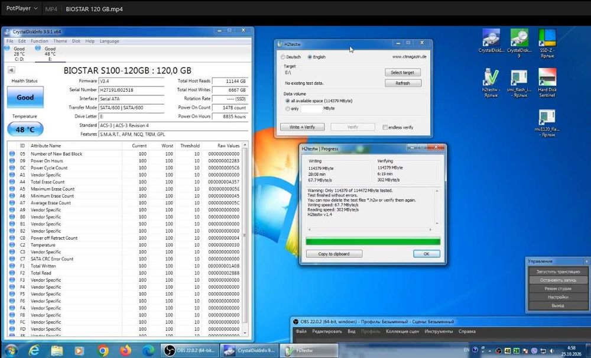The width and height of the screenshot is (591, 358).
Task: Click the Write + Verify button
Action: click(302, 127)
